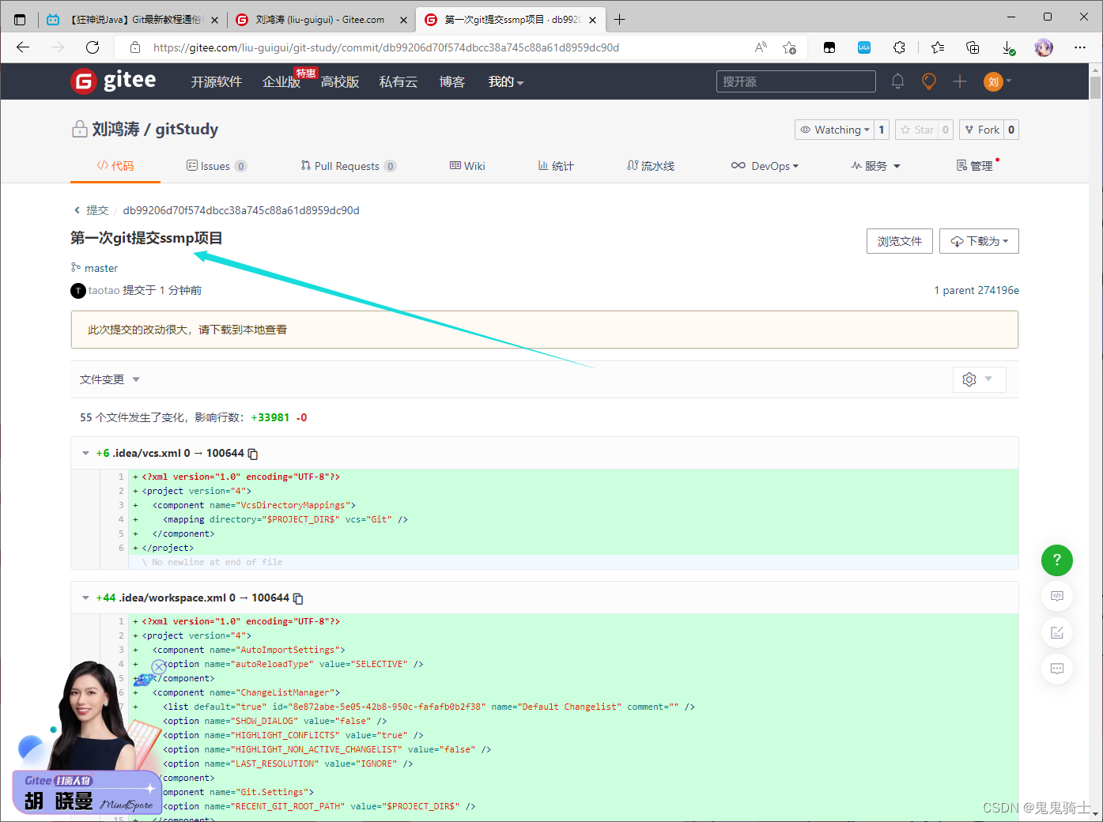
Task: Open the user avatar menu in header
Action: tap(997, 81)
